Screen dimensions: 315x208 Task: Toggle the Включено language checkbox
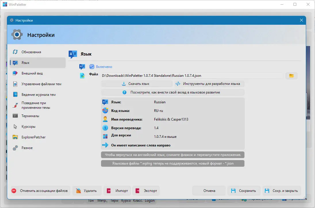click(x=92, y=66)
